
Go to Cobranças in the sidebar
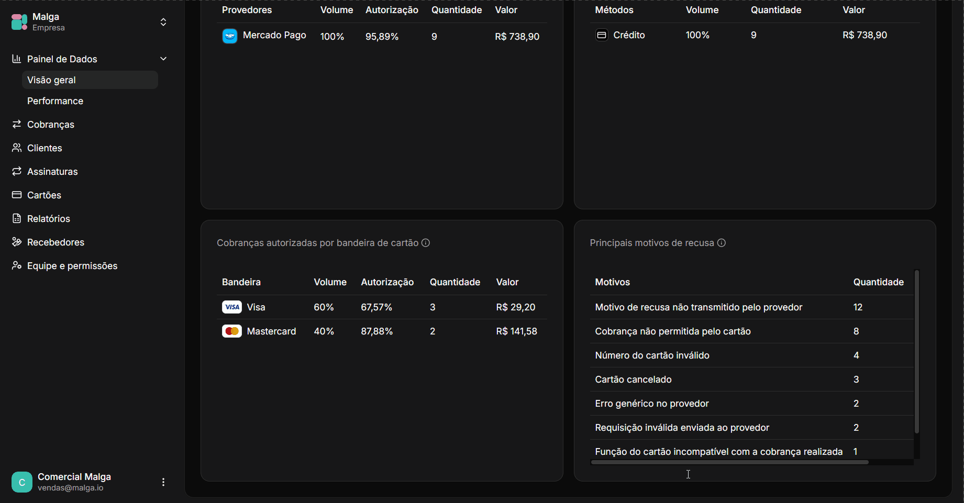tap(51, 125)
